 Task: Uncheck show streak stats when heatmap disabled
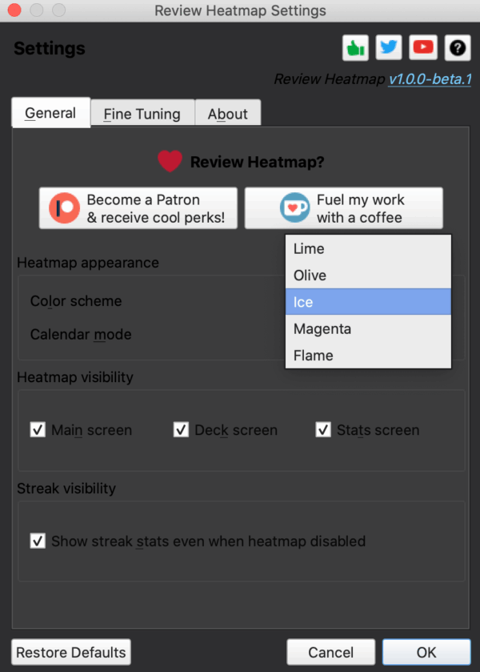(38, 541)
